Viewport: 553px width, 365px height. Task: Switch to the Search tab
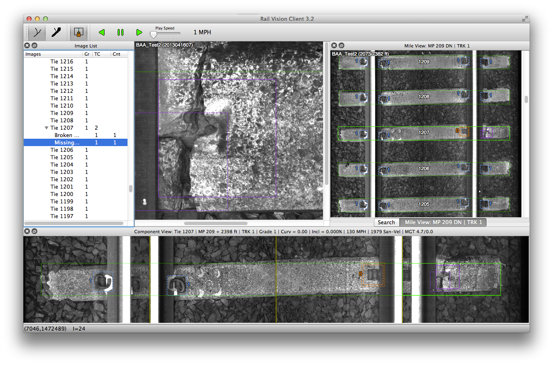click(386, 222)
